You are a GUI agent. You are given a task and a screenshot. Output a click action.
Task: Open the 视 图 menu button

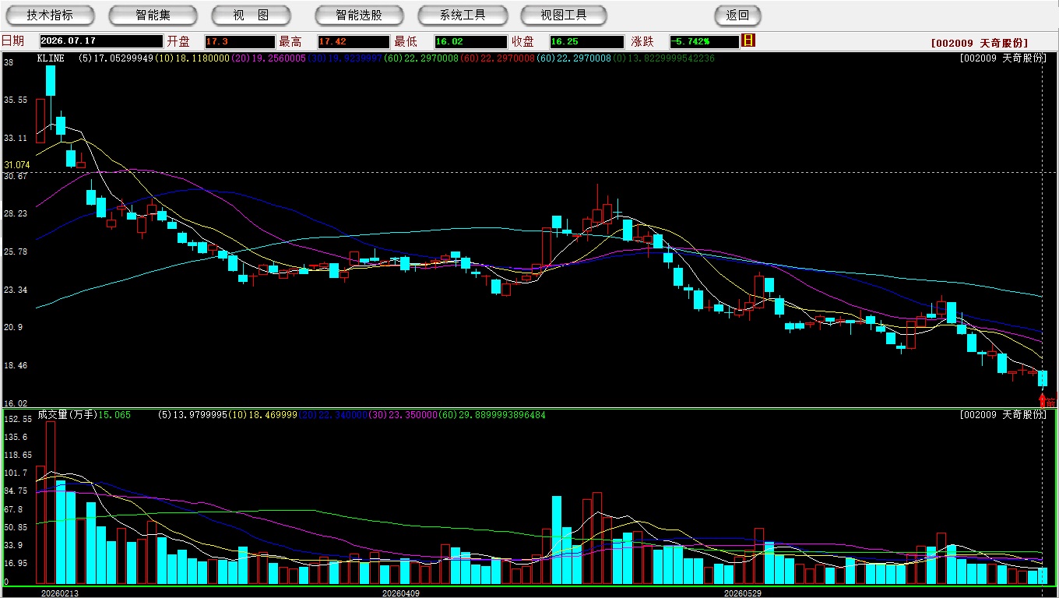click(251, 15)
